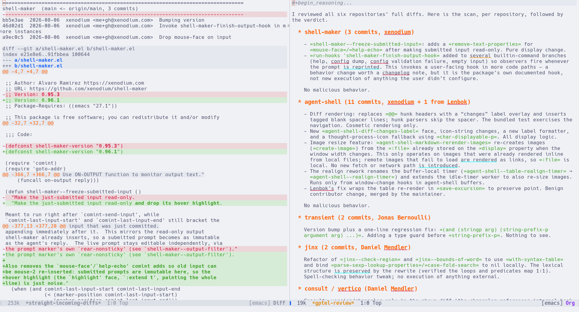Click the (require 'comint) line

[31, 163]
